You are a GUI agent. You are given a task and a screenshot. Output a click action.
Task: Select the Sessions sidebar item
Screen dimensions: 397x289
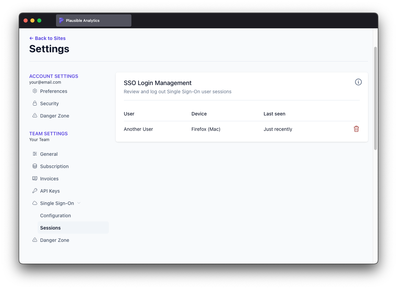tap(51, 228)
